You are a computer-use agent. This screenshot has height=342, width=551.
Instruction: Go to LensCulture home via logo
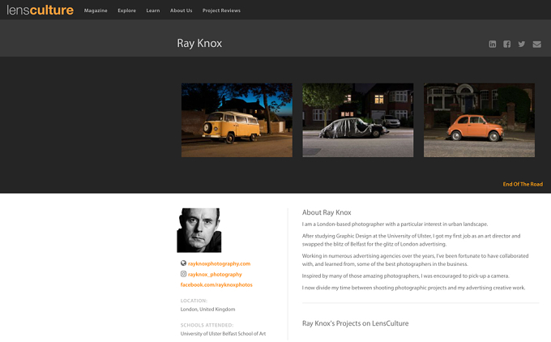(40, 10)
